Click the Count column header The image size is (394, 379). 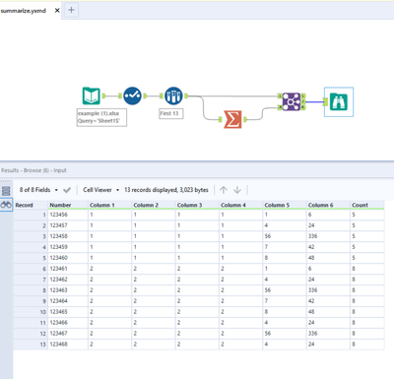coord(367,205)
